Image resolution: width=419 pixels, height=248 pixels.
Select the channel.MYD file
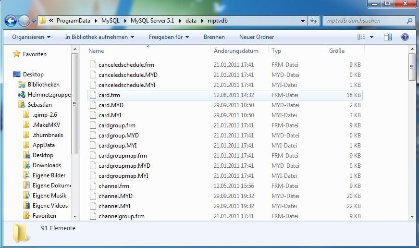pyautogui.click(x=115, y=196)
